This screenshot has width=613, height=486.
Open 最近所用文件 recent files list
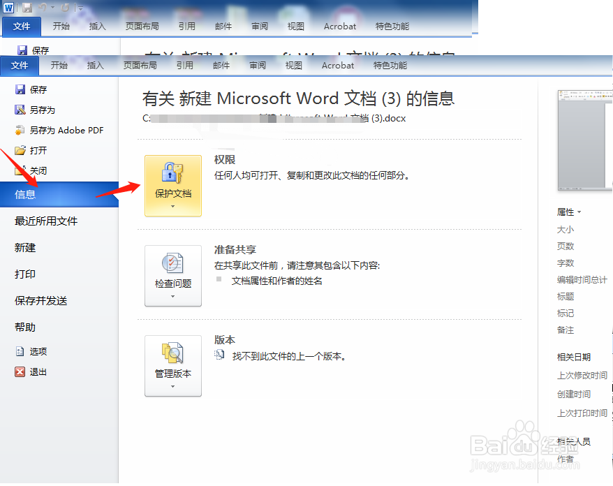46,221
